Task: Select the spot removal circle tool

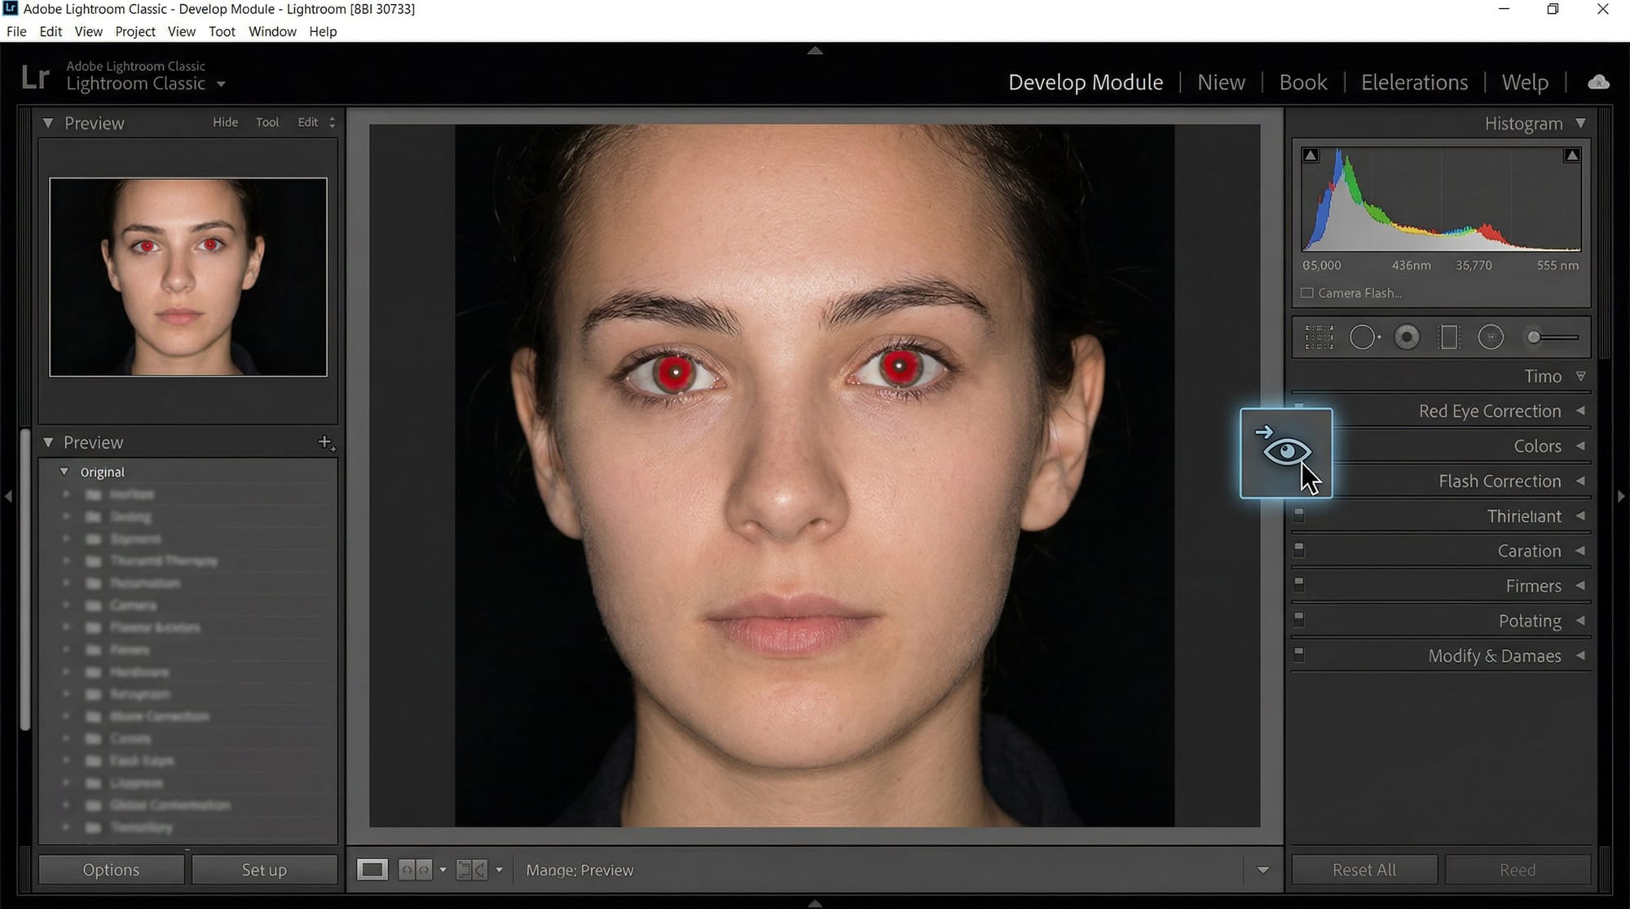Action: click(x=1363, y=337)
